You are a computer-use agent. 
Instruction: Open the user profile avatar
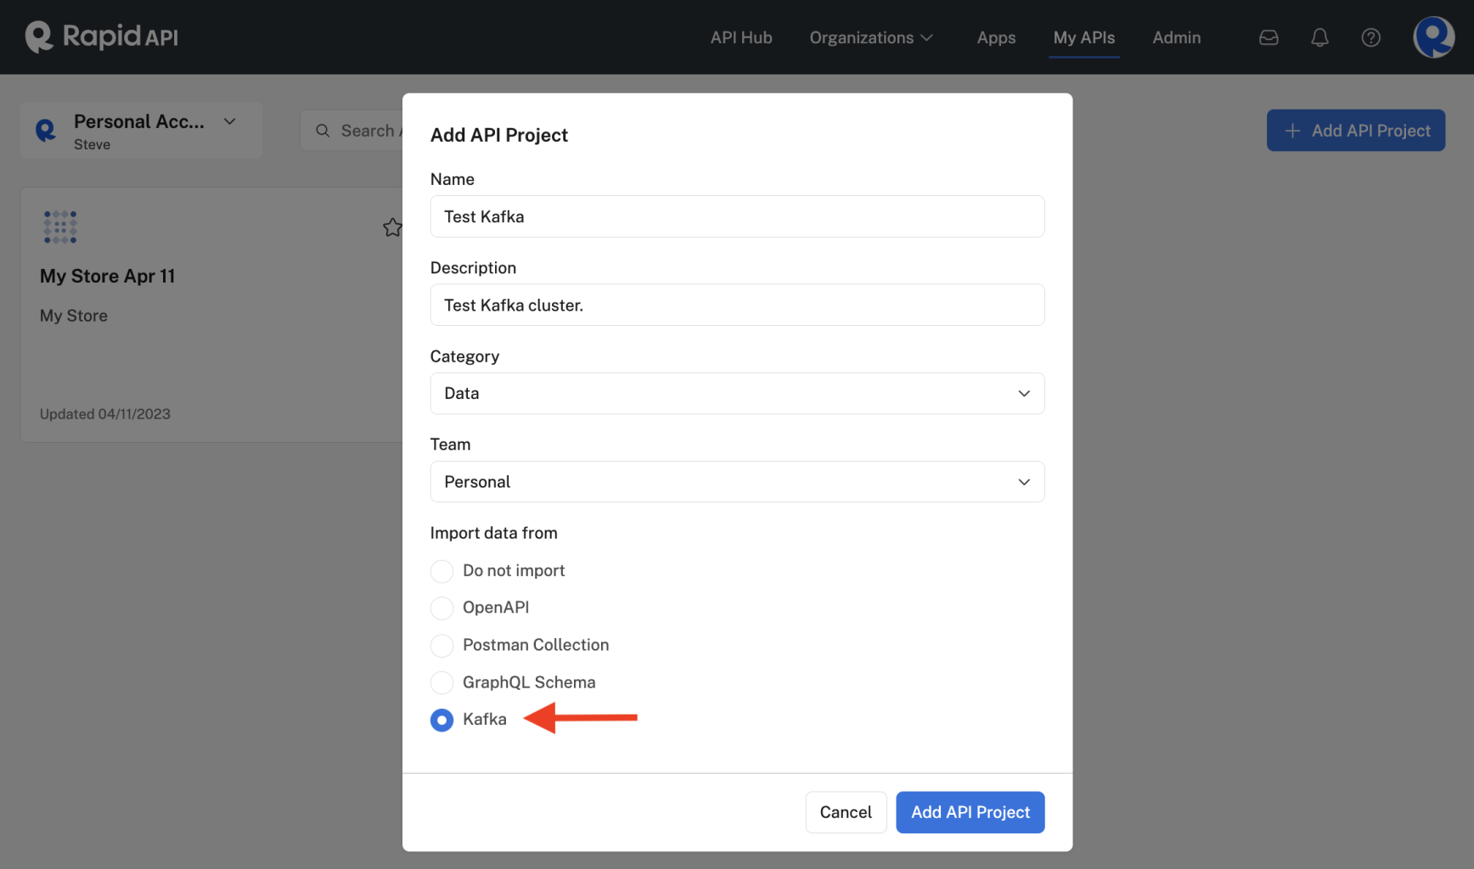tap(1434, 37)
